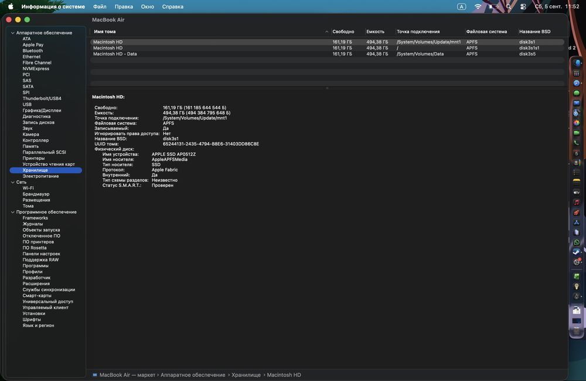Open the Файл menu

[x=100, y=6]
